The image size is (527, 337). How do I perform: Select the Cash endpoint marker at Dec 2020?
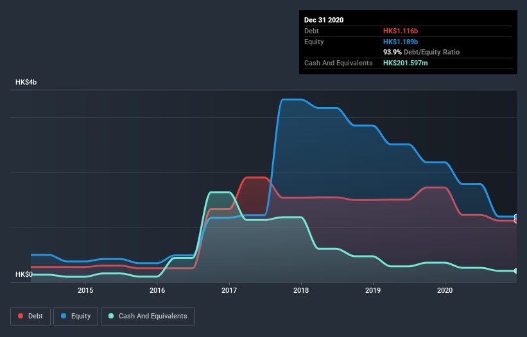pos(516,270)
